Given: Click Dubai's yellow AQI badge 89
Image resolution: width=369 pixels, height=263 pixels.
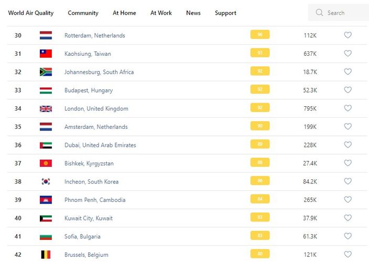Looking at the screenshot, I should pos(260,145).
